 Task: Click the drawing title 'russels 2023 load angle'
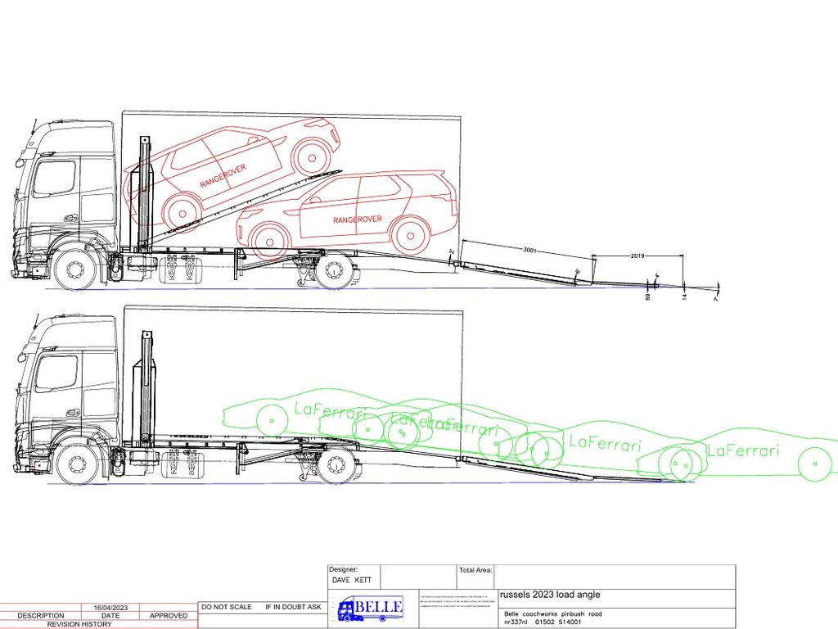click(550, 595)
